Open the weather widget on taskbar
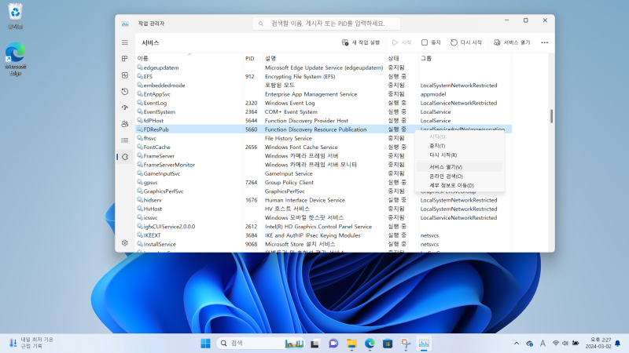 point(31,343)
